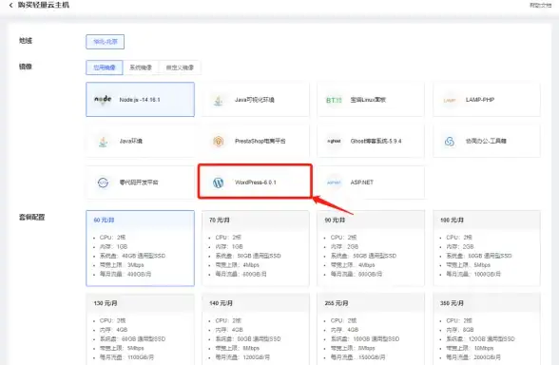This screenshot has height=365, width=559.
Task: Select the 60 元/月 plan card
Action: pos(140,248)
